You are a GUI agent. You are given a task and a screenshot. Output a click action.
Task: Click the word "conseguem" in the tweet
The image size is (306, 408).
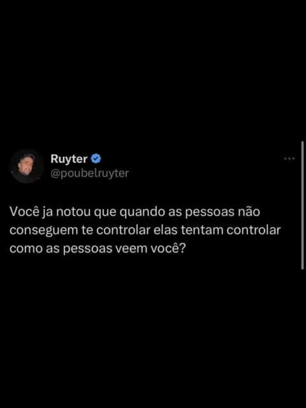tap(44, 231)
